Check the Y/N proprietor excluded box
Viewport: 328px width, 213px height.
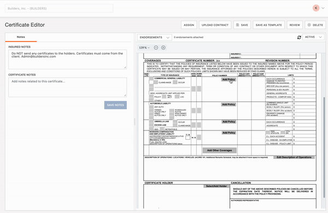188,138
